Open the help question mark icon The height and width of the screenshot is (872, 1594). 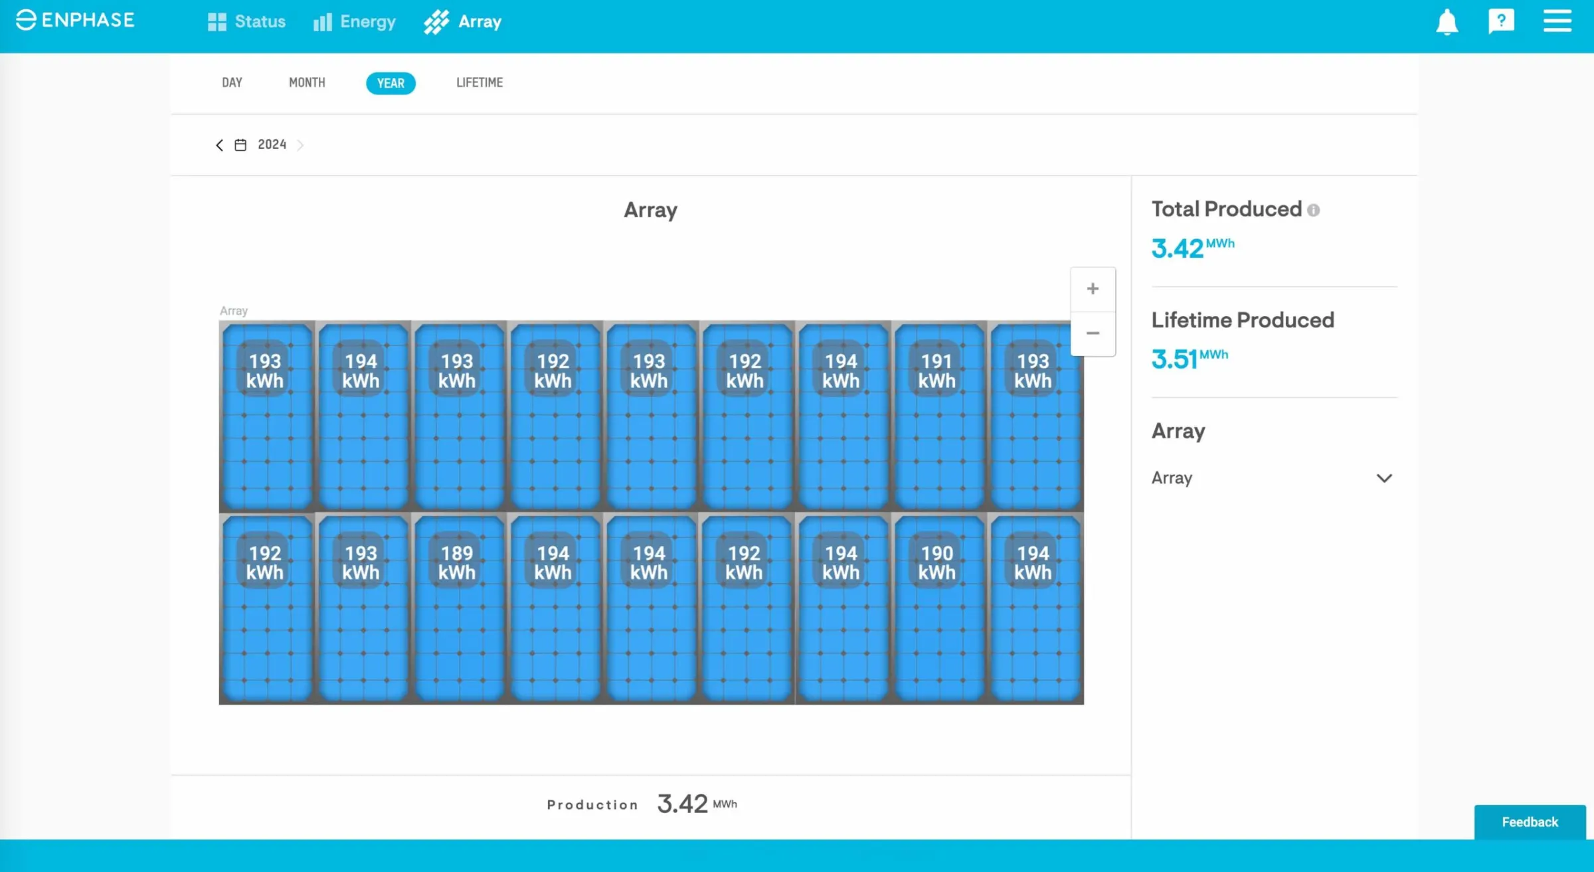(x=1501, y=21)
